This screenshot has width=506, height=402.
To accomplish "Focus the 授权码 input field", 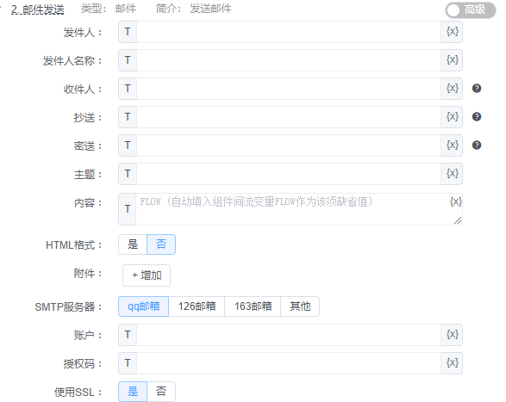I will click(289, 363).
